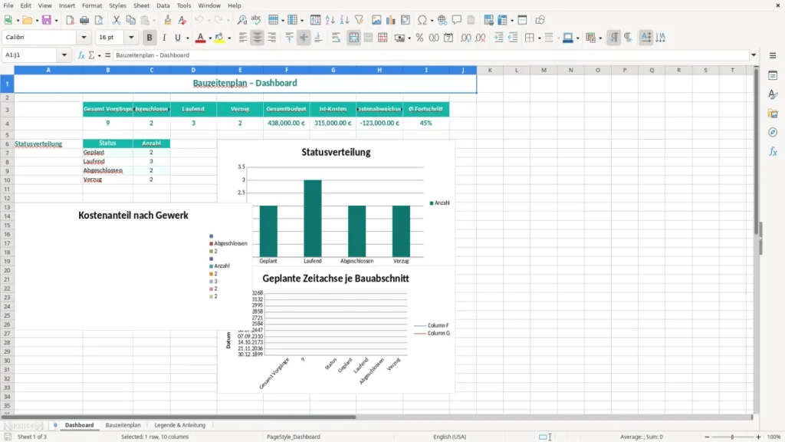The width and height of the screenshot is (785, 442).
Task: Open the Format menu
Action: tap(92, 5)
